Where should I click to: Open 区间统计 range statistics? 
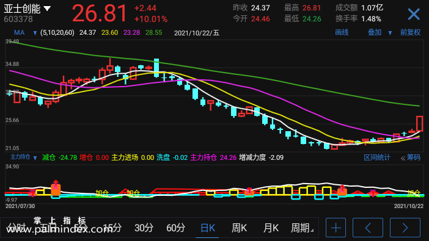pyautogui.click(x=376, y=157)
